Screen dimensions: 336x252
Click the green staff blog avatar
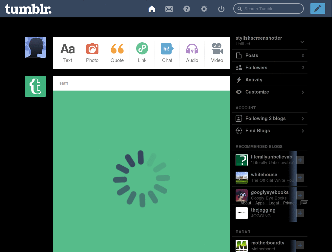tap(35, 86)
